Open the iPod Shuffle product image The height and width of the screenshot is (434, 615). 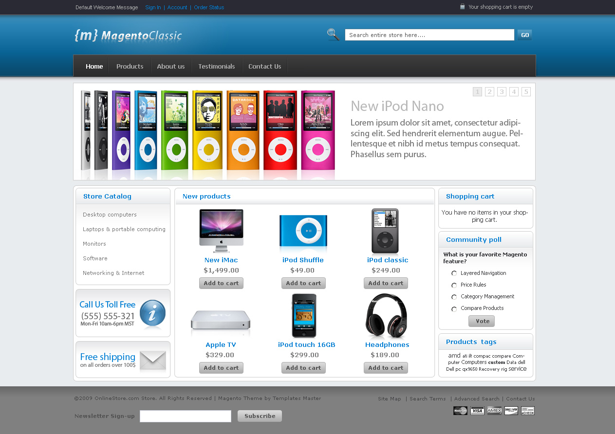click(303, 233)
